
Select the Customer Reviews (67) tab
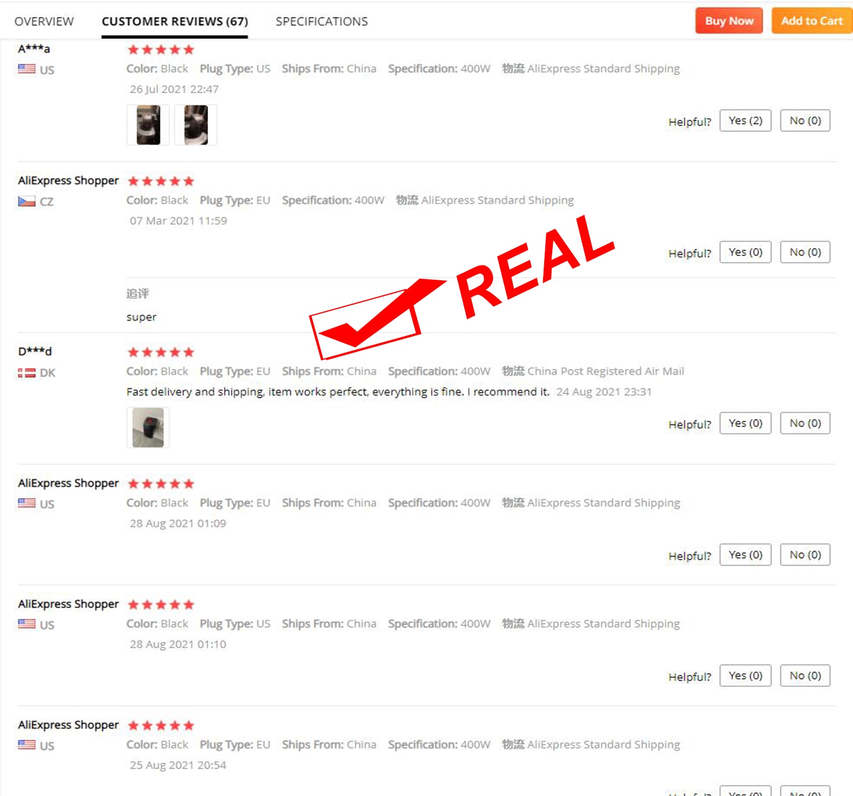coord(175,22)
